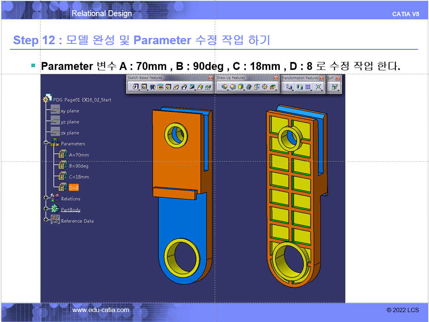
Task: Expand the Reference Data node
Action: pyautogui.click(x=46, y=220)
